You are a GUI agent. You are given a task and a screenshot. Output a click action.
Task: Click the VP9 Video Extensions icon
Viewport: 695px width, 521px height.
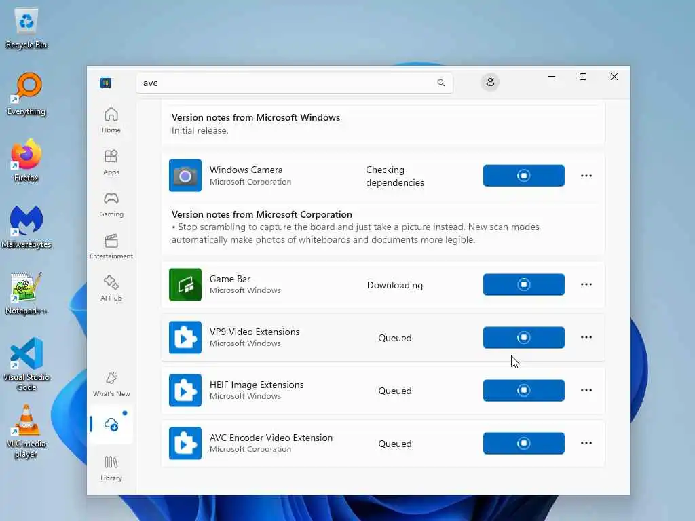(x=185, y=337)
